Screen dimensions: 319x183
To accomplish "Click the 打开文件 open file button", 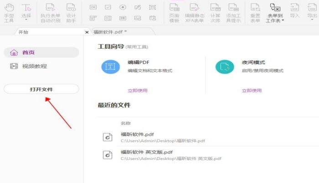I will pyautogui.click(x=41, y=89).
